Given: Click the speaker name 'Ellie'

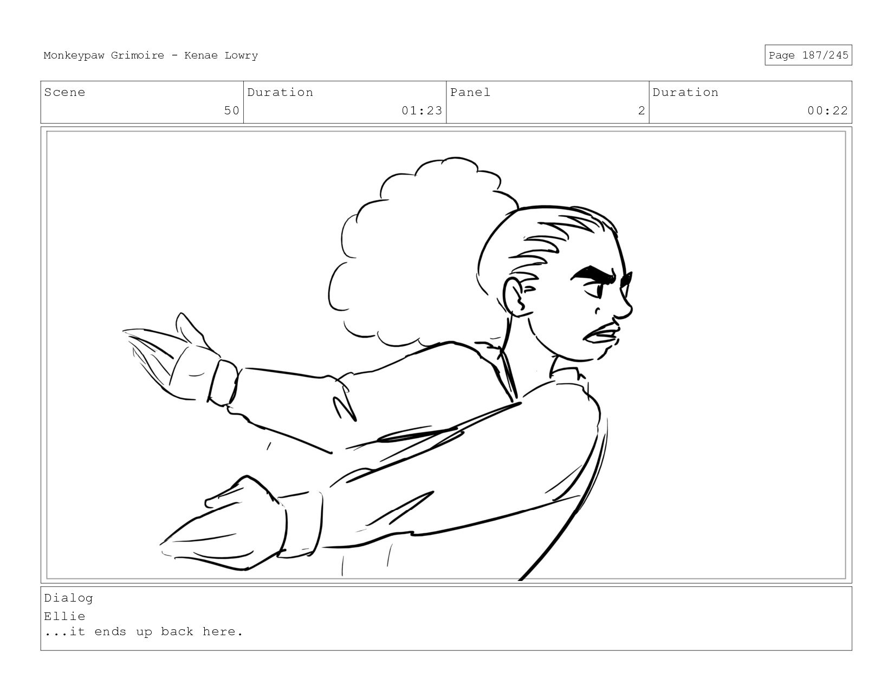Looking at the screenshot, I should pyautogui.click(x=64, y=616).
